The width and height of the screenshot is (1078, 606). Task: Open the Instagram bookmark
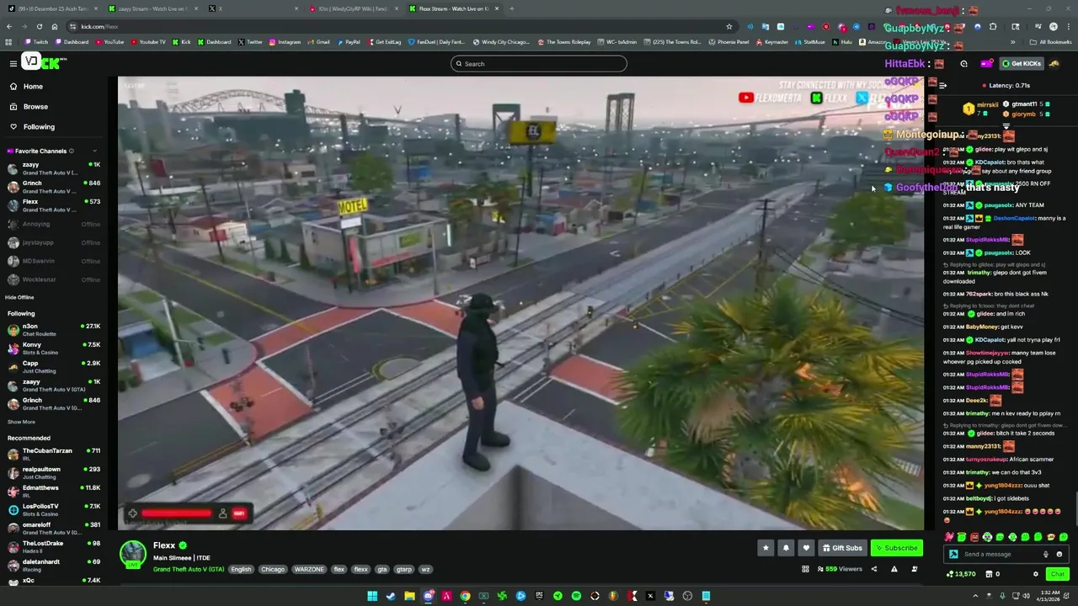pyautogui.click(x=284, y=42)
